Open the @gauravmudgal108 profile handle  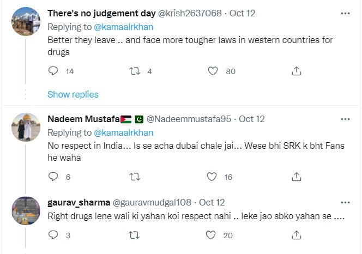(x=152, y=202)
